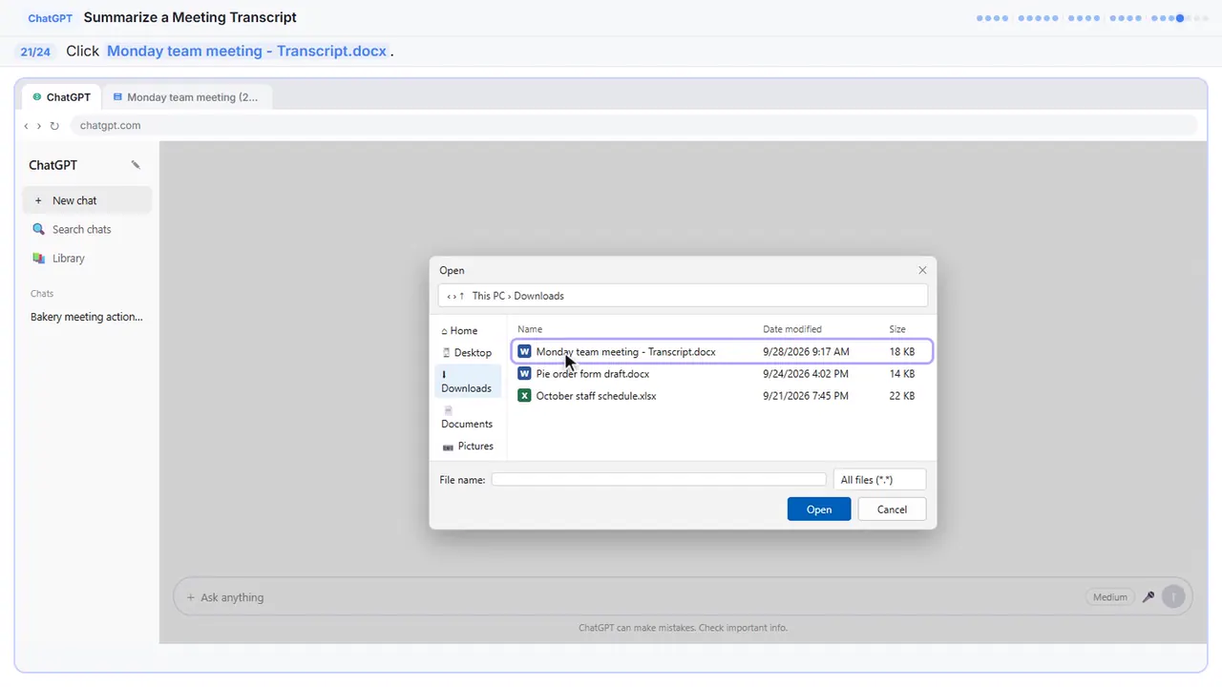The height and width of the screenshot is (687, 1222).
Task: Sort files by the Size column header
Action: (x=897, y=329)
